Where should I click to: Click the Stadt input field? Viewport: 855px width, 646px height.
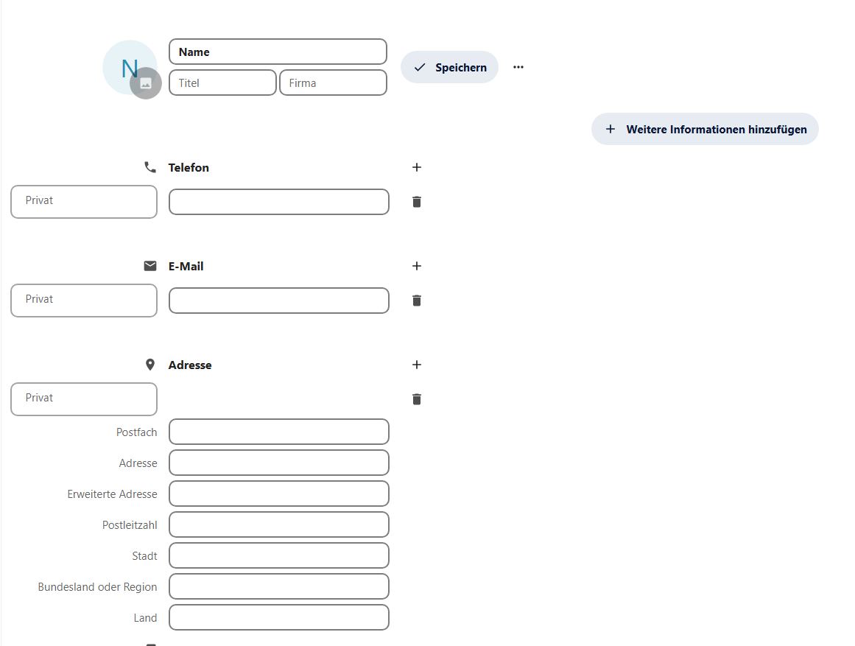(x=279, y=556)
